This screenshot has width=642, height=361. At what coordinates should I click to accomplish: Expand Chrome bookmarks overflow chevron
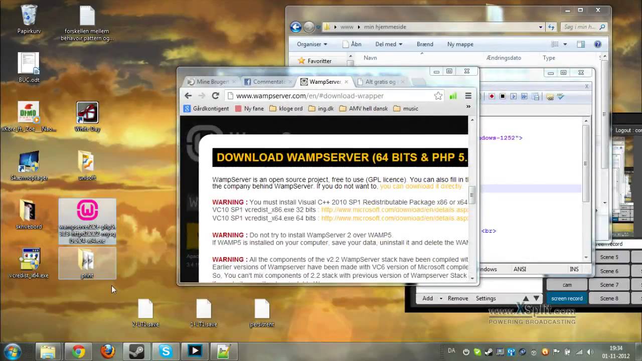(468, 107)
